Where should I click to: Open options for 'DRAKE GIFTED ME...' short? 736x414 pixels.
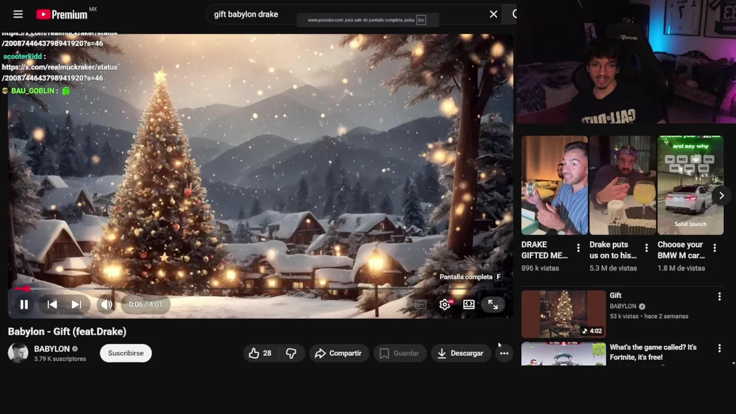(578, 248)
